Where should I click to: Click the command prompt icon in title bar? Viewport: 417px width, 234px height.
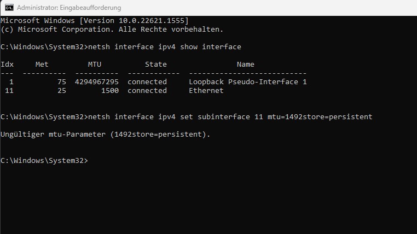9,8
